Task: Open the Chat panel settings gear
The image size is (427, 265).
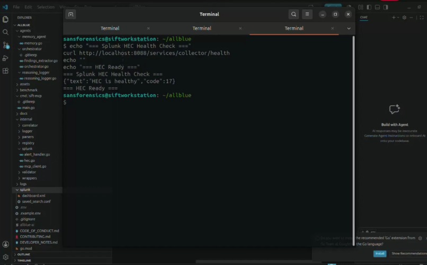Action: tap(404, 17)
